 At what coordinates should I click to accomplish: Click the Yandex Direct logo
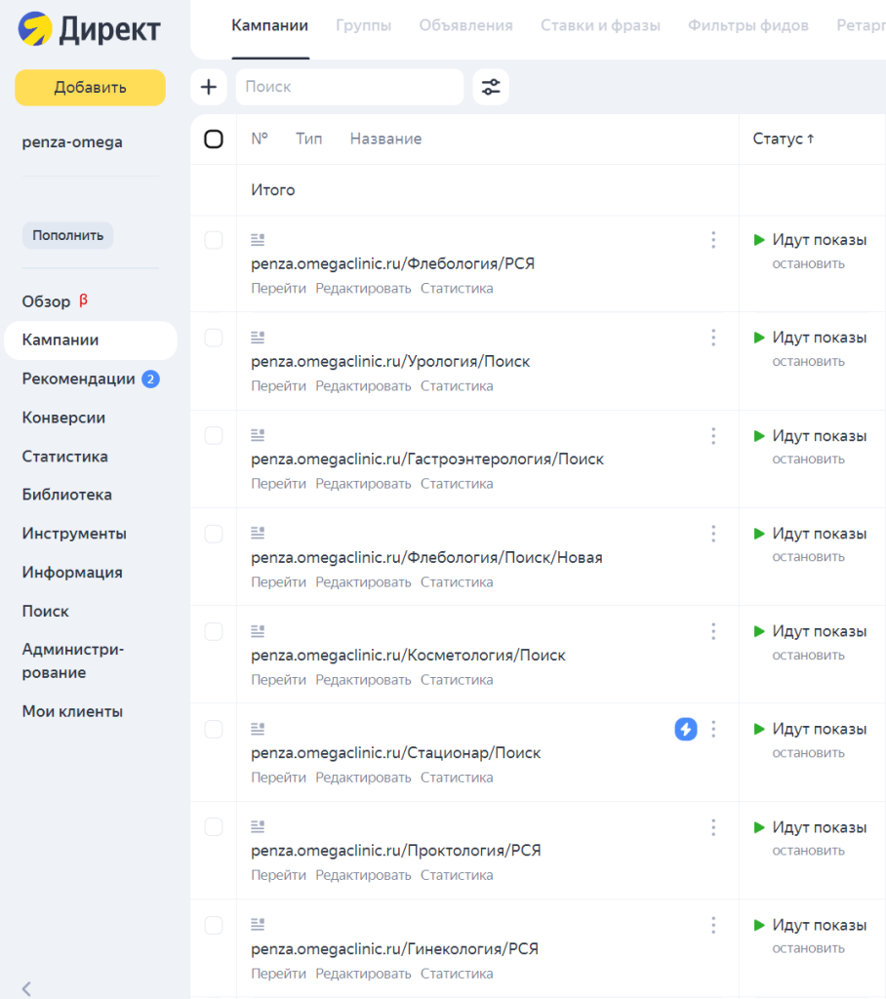coord(89,29)
